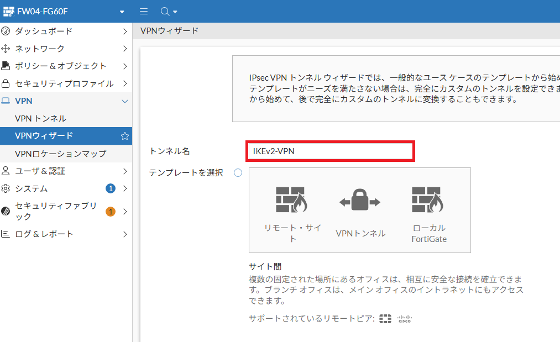Open the ログ＆レポート menu
Screen dimensions: 560x342
pyautogui.click(x=44, y=234)
